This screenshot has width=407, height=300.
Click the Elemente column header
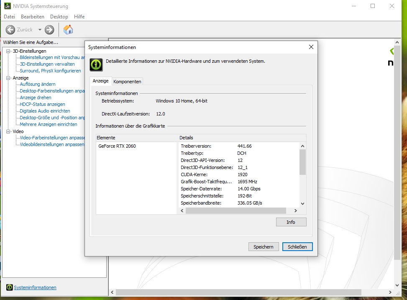(136, 138)
